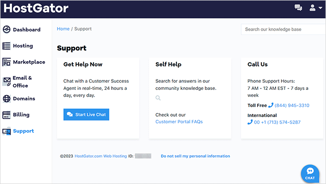
Task: Open the floating CHAT bubble button
Action: [x=310, y=173]
